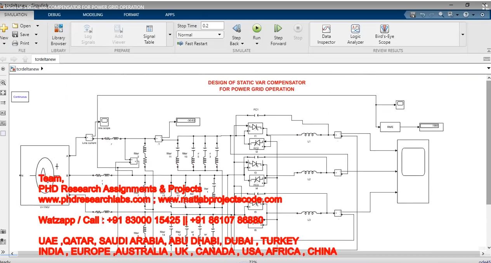
Task: Click the Open folder icon
Action: [x=15, y=26]
